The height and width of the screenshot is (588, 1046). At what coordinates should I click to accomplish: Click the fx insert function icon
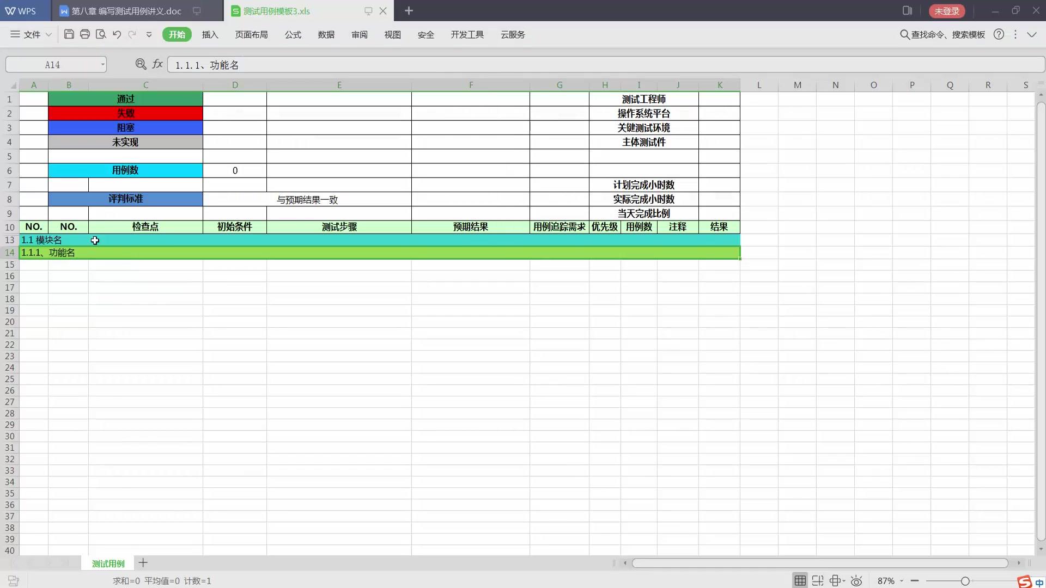[x=157, y=64]
